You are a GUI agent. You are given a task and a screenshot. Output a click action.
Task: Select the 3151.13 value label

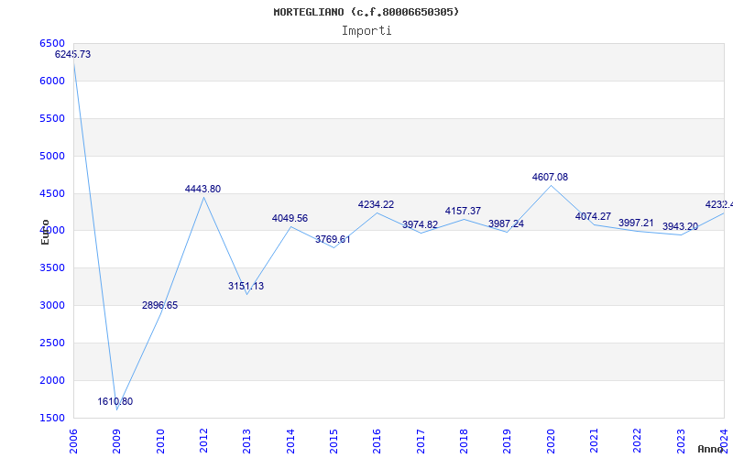tap(246, 286)
